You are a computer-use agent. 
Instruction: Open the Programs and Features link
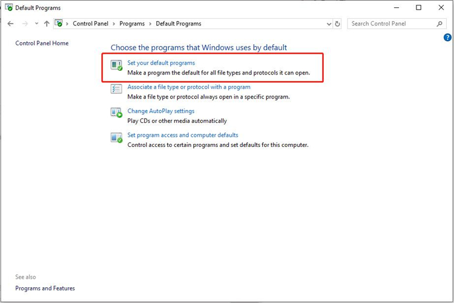pos(45,288)
